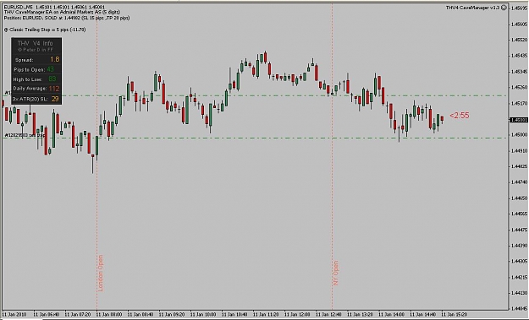Select the THV4 CaveManager v1.3 label
529x320 pixels.
473,8
